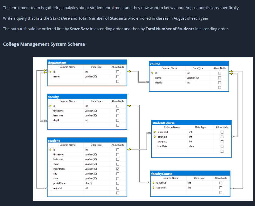Select the key icon beside department id
255x206 pixels.
pyautogui.click(x=50, y=72)
